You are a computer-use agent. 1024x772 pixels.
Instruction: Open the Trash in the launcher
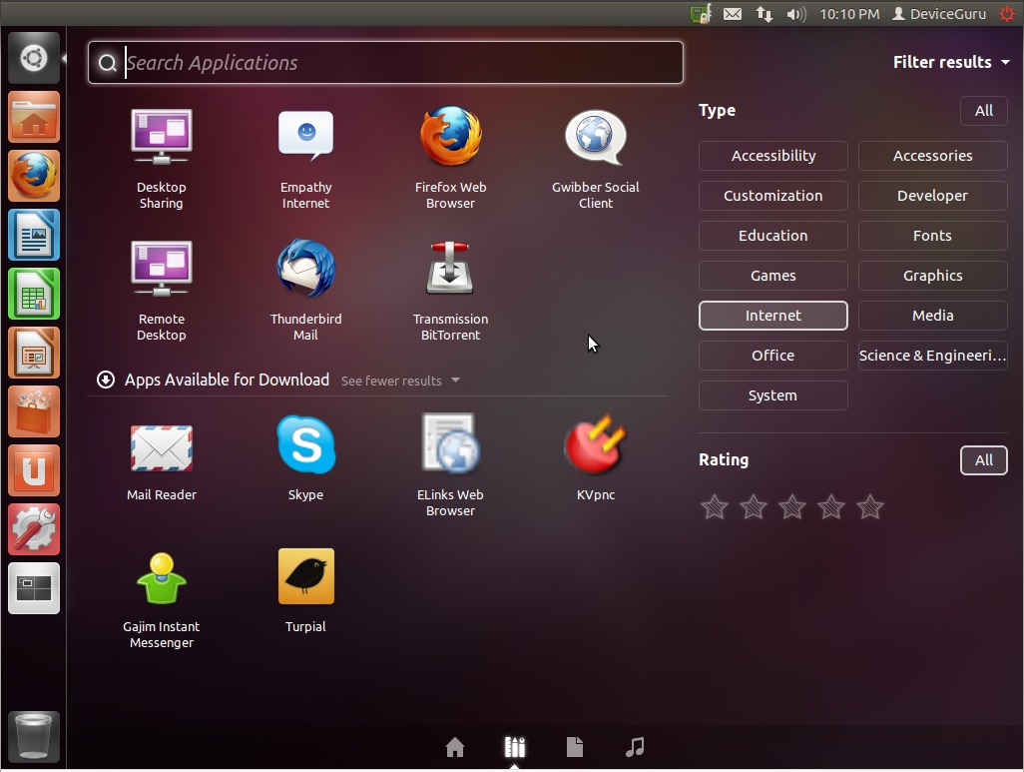(x=34, y=737)
